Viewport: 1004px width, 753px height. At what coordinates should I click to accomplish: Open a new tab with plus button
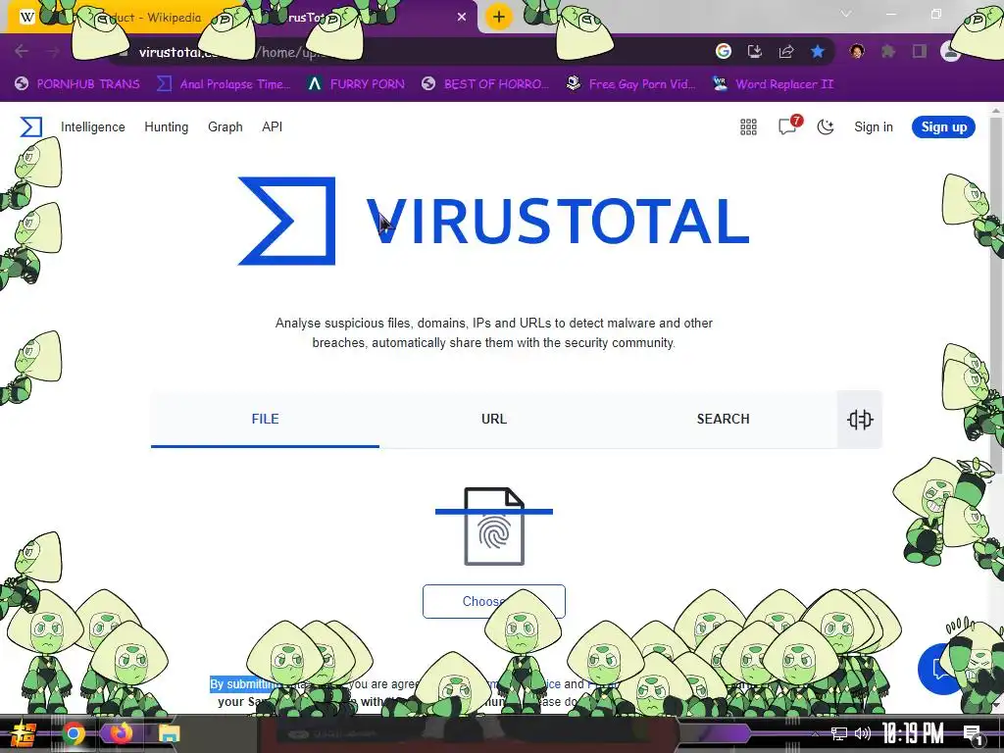click(x=499, y=18)
